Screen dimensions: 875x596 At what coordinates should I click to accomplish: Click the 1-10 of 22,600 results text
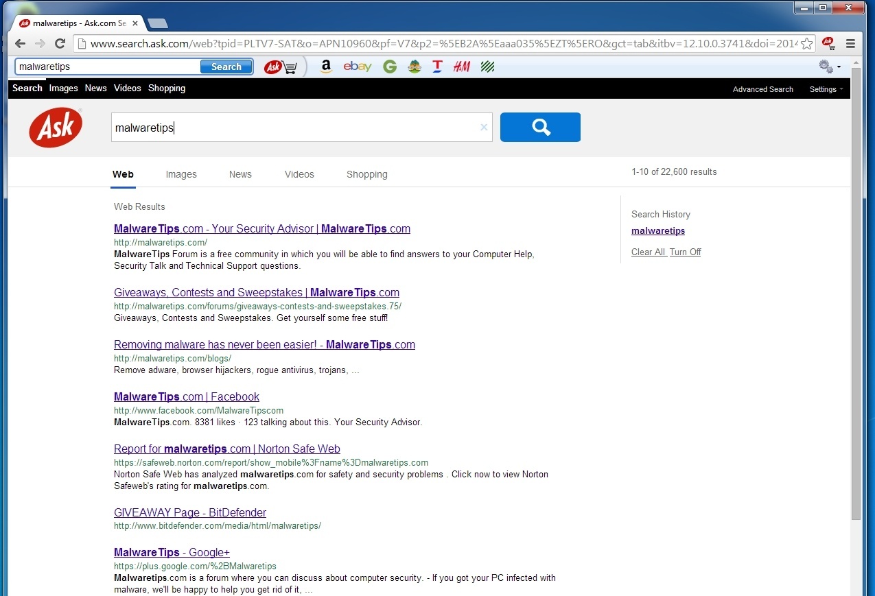point(674,172)
